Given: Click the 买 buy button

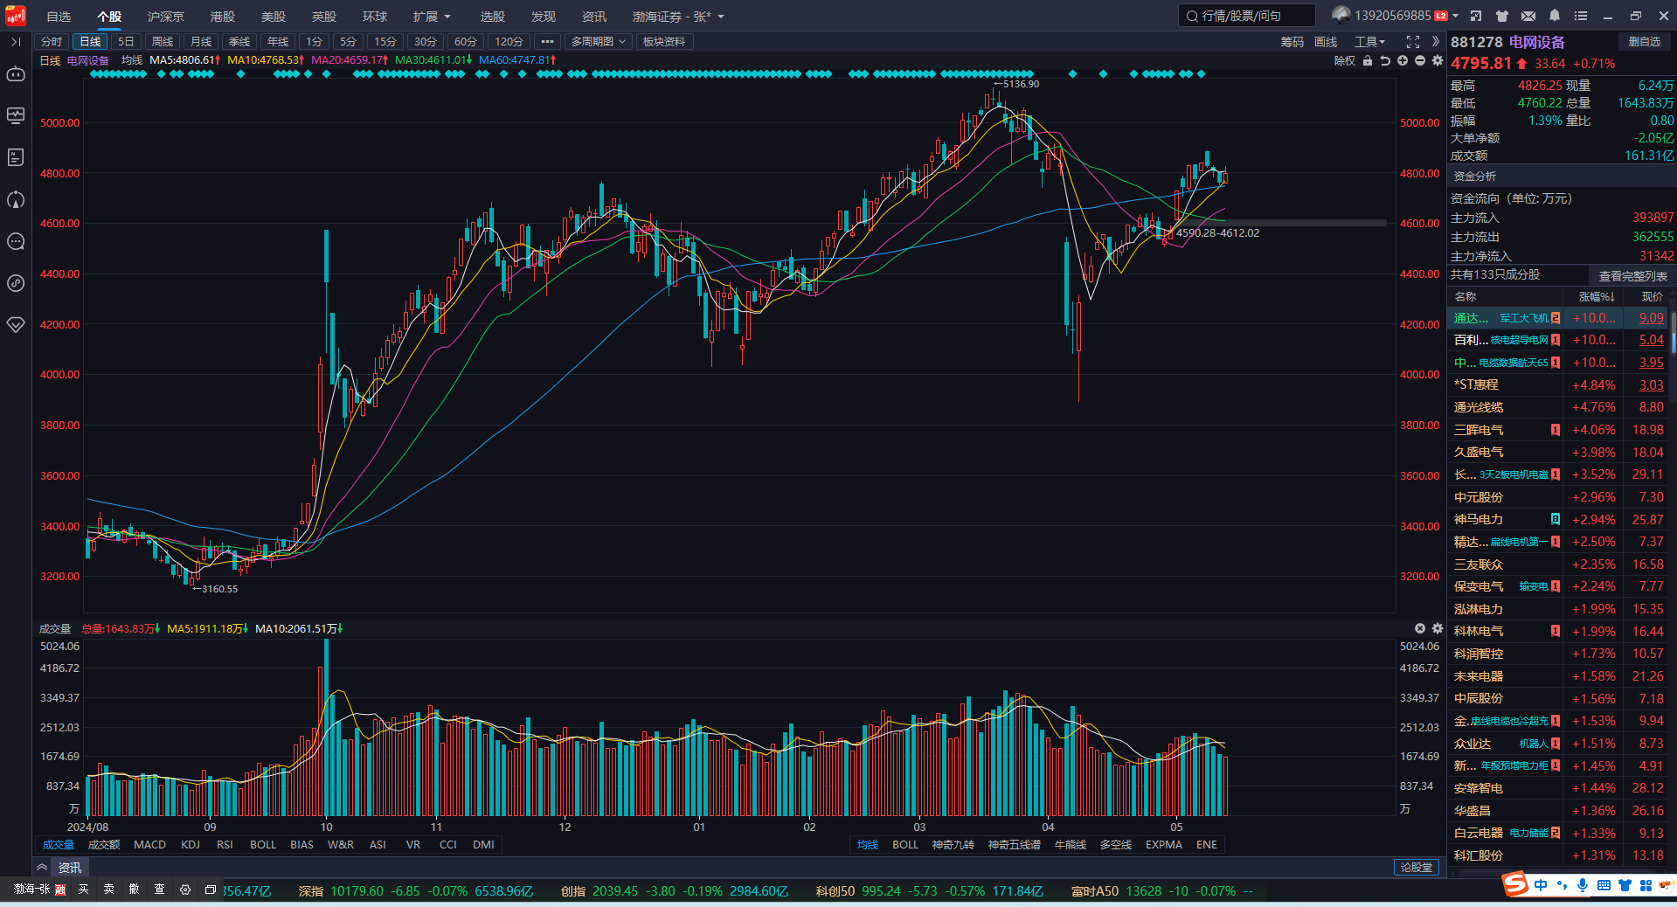Looking at the screenshot, I should 84,890.
